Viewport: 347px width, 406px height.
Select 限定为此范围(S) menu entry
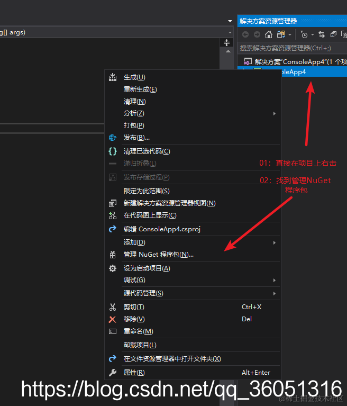(193, 191)
